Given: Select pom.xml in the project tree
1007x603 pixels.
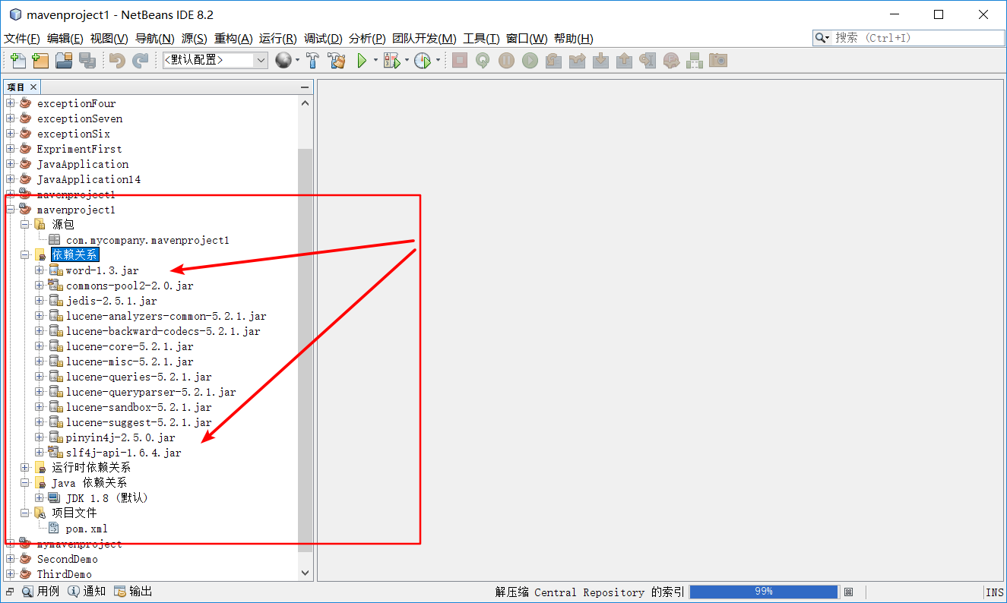Looking at the screenshot, I should [x=87, y=529].
